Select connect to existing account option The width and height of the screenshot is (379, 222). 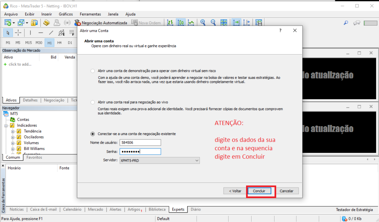(x=93, y=134)
